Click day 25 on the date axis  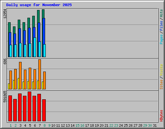point(126,125)
